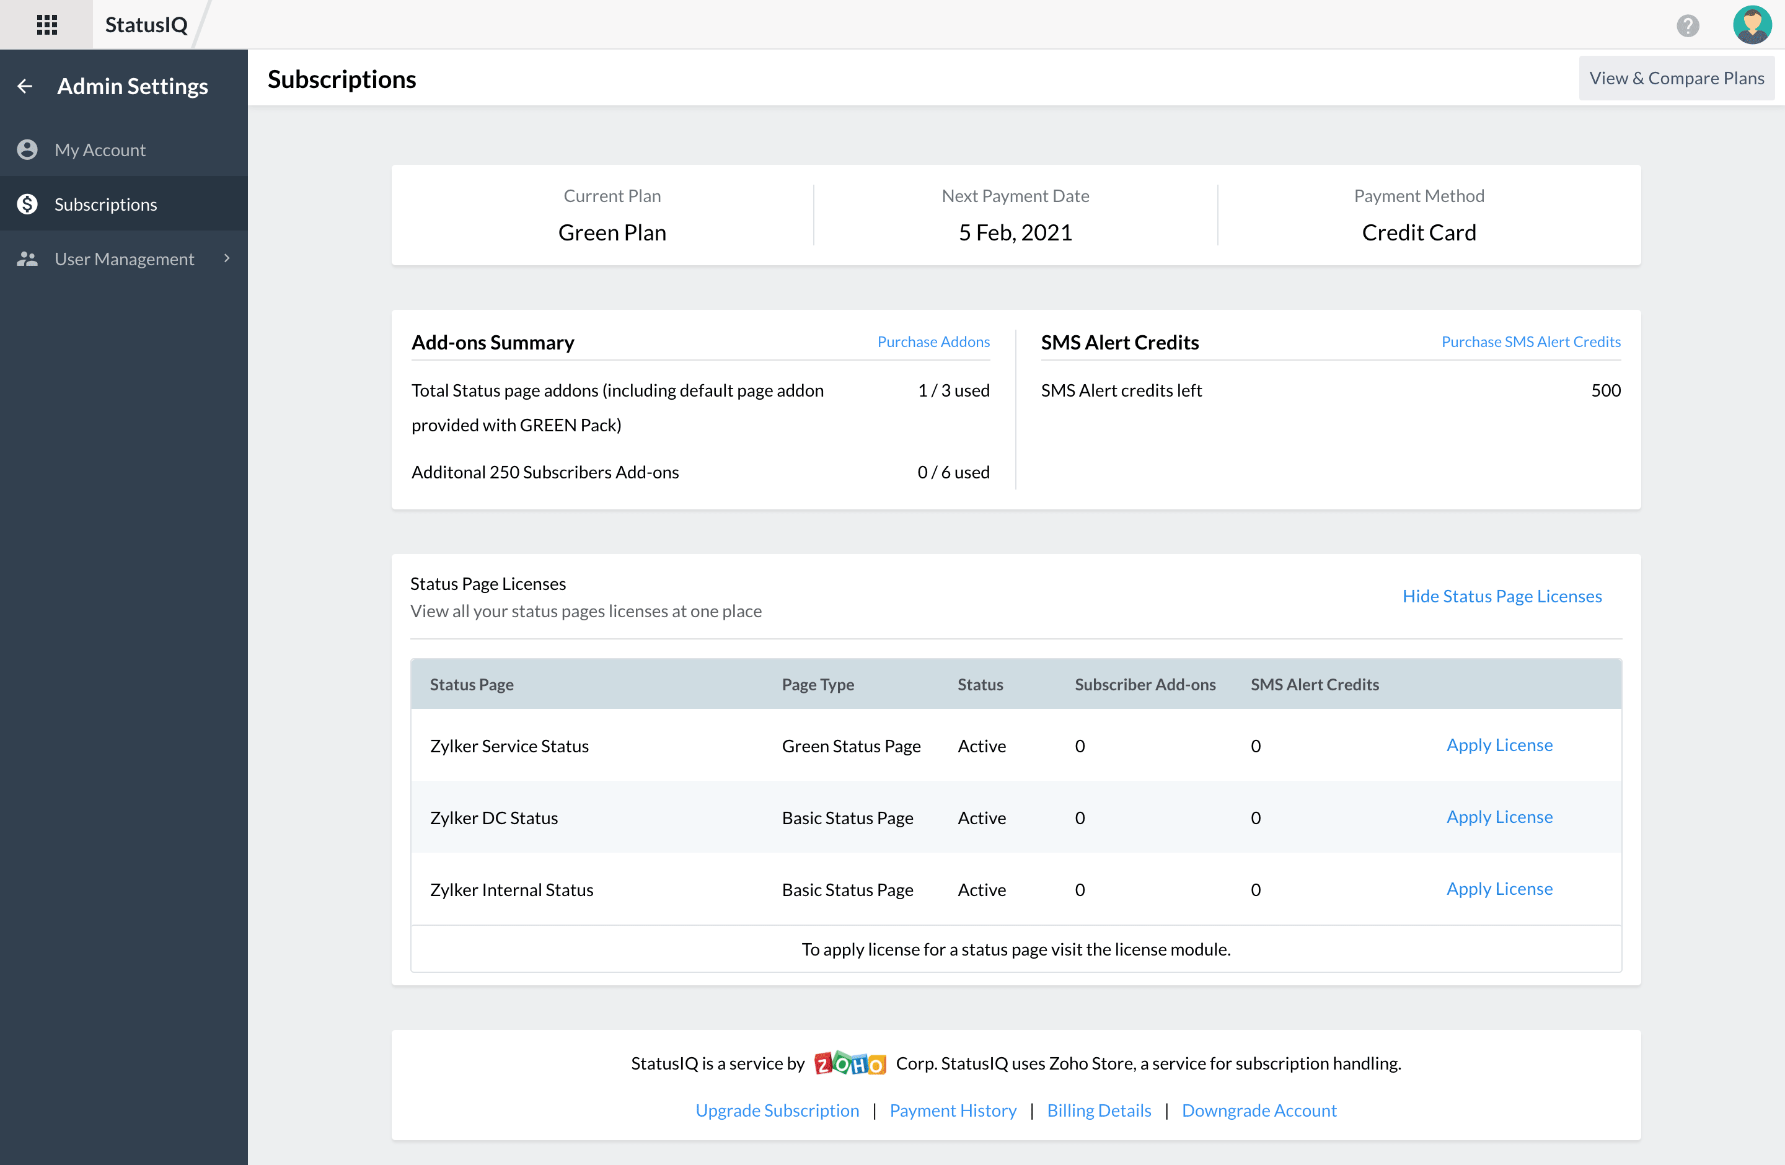This screenshot has height=1165, width=1785.
Task: Click the grid/apps icon top left
Action: coord(47,24)
